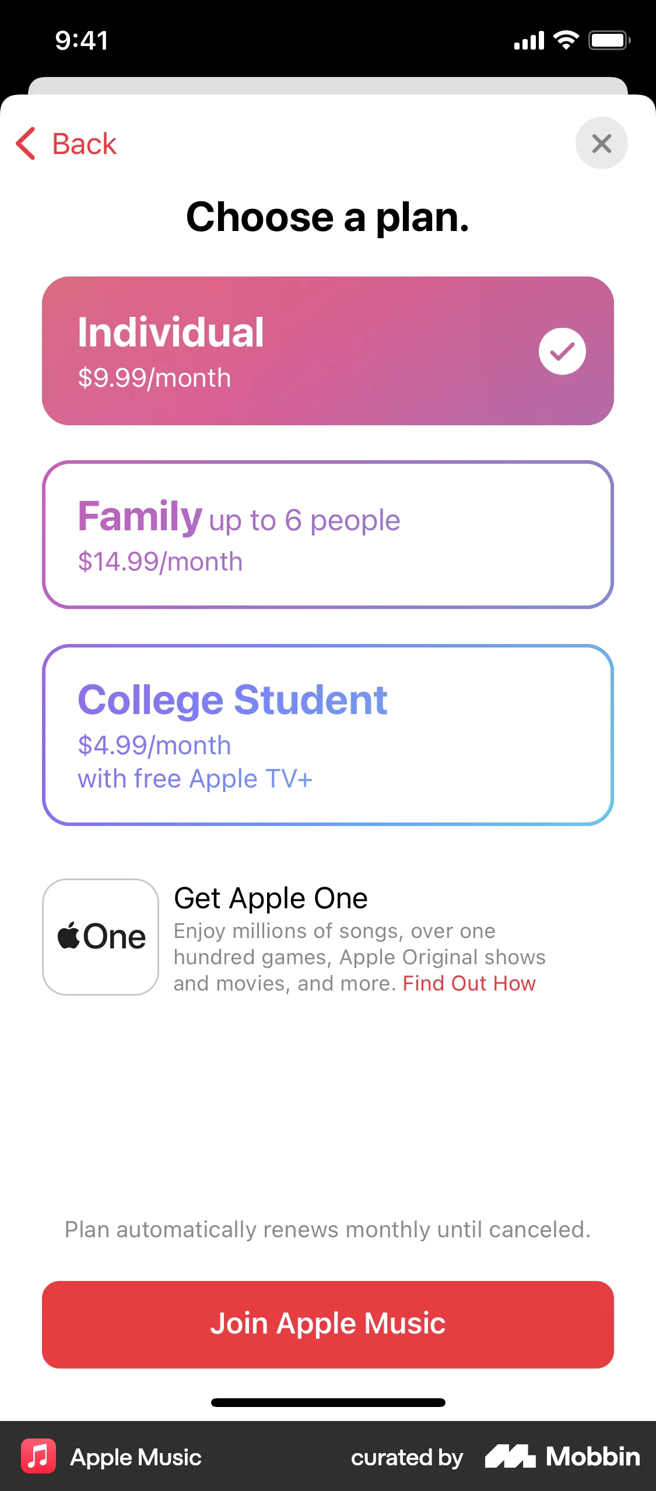Tap the Get Apple One heading

271,898
